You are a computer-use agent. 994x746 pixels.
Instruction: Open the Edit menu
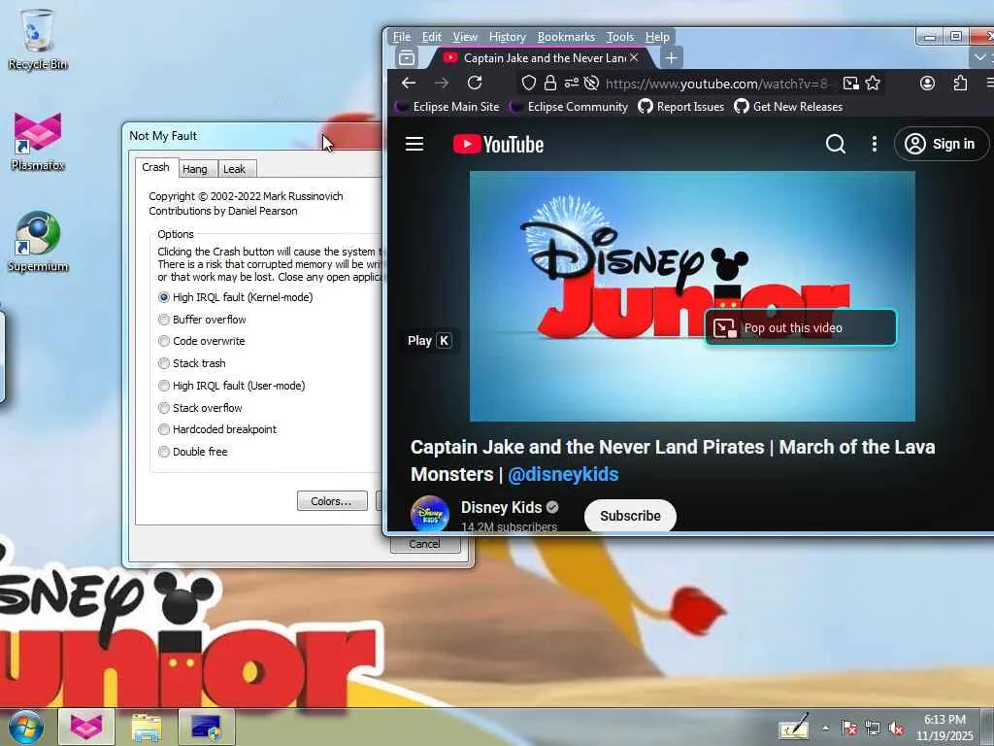pos(432,37)
